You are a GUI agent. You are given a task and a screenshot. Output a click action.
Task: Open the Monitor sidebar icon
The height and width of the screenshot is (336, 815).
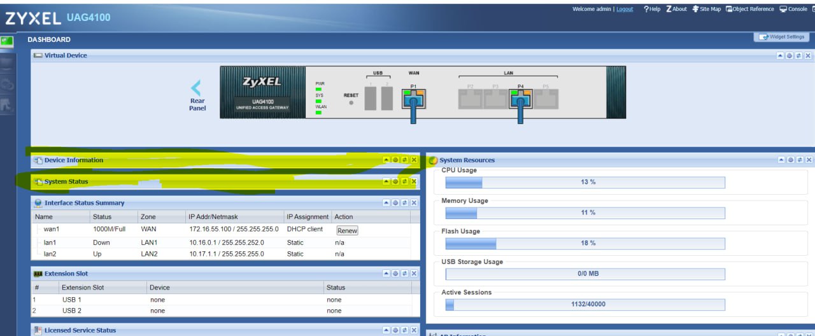7,62
